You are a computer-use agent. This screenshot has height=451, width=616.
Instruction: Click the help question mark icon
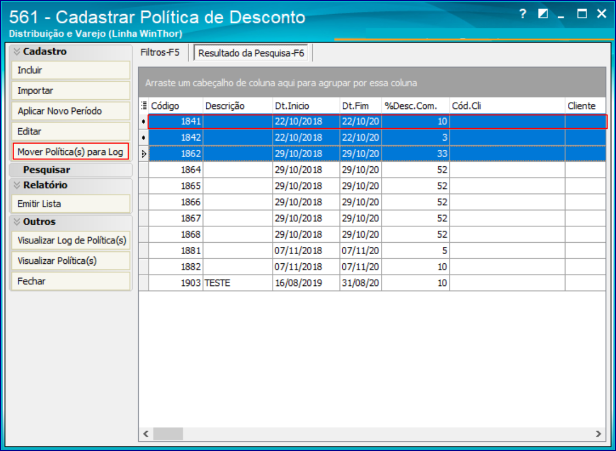pos(522,14)
